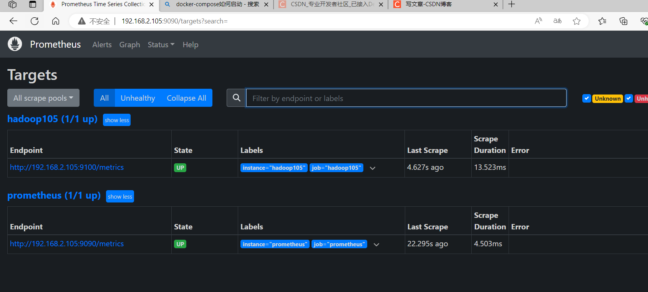Click the yellow Unknown filter badge
648x292 pixels.
[x=608, y=98]
